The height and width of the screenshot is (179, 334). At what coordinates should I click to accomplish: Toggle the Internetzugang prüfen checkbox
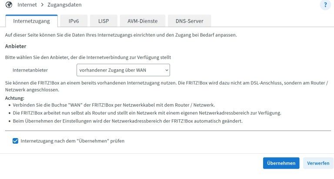(x=15, y=141)
